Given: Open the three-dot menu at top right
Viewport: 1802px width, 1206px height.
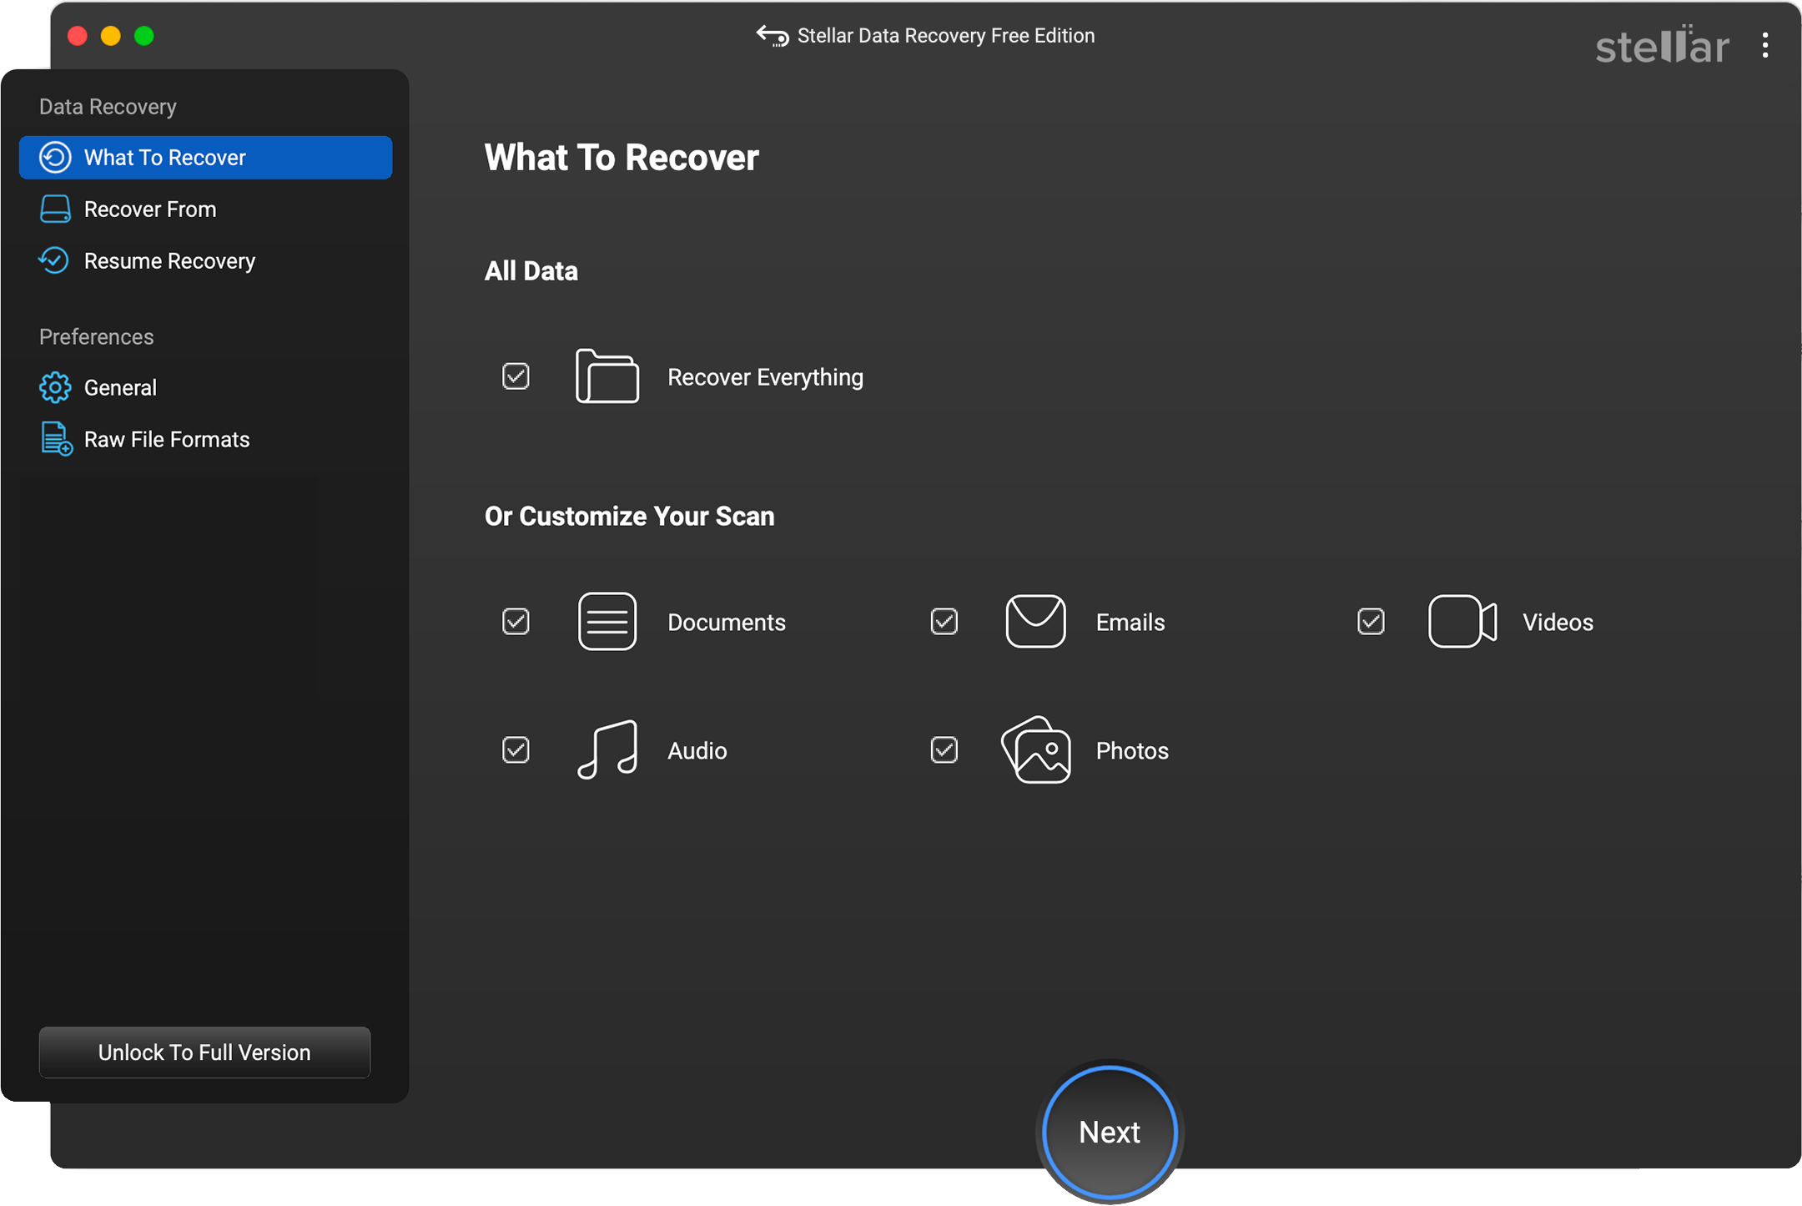Looking at the screenshot, I should (x=1765, y=46).
